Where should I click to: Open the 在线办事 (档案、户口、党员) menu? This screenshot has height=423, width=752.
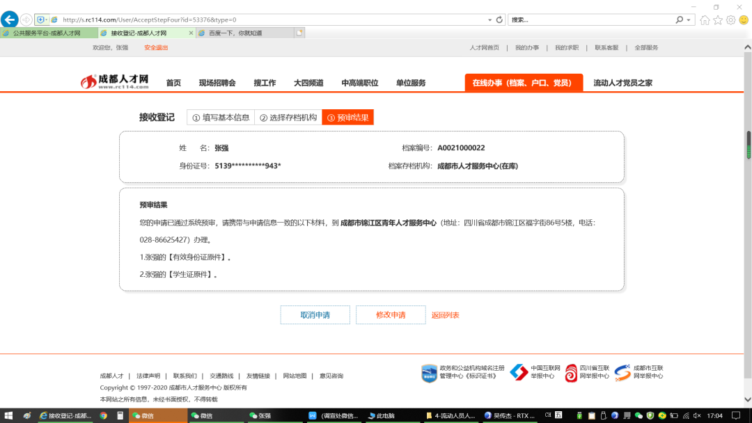coord(523,83)
